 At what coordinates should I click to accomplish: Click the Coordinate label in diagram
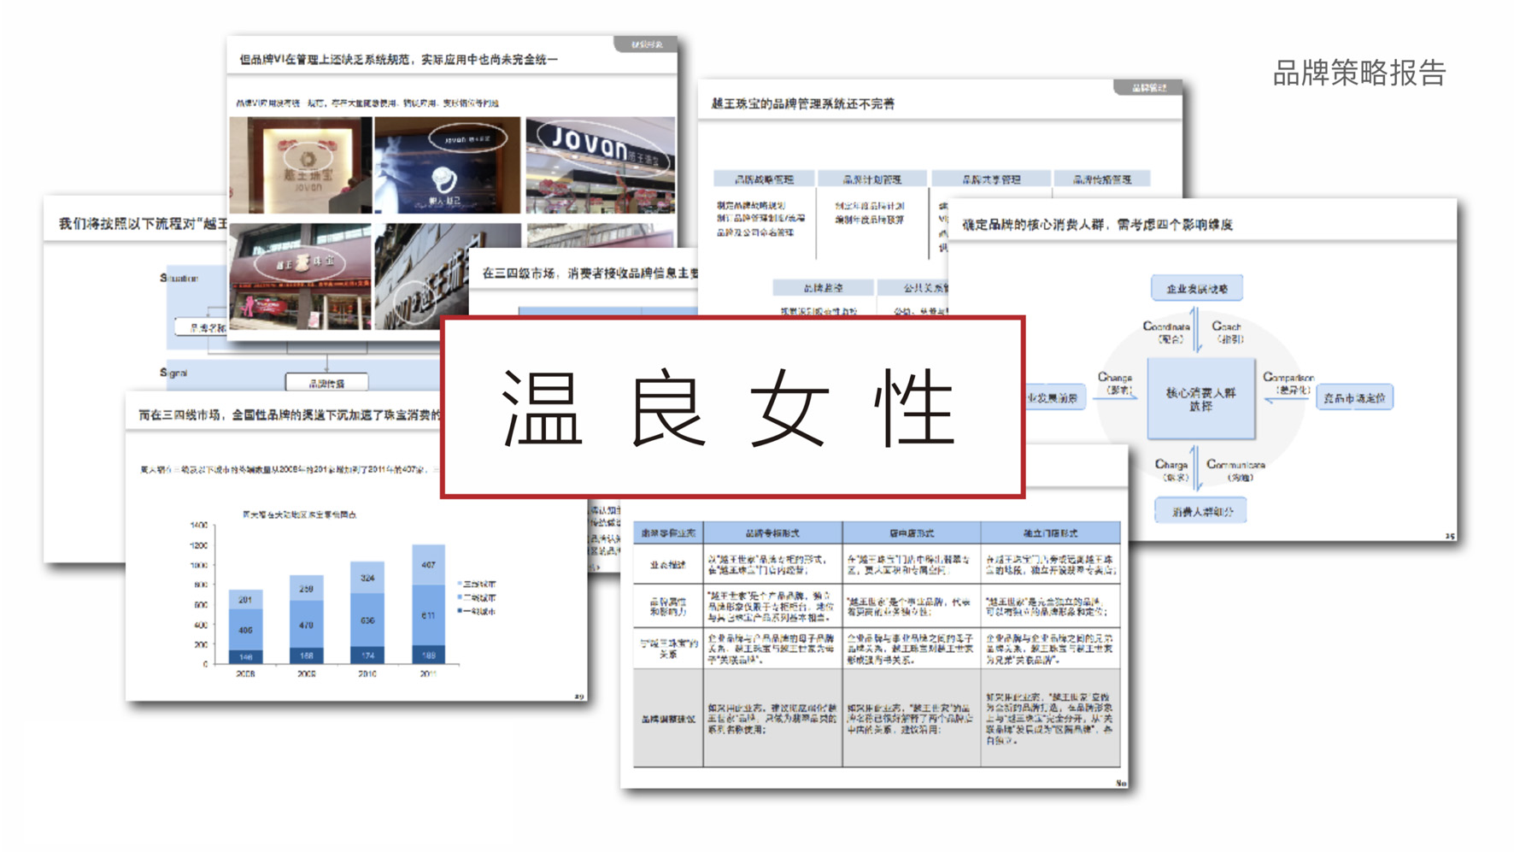click(1166, 326)
